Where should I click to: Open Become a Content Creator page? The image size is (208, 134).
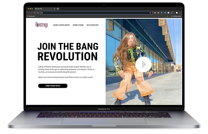pos(61,25)
